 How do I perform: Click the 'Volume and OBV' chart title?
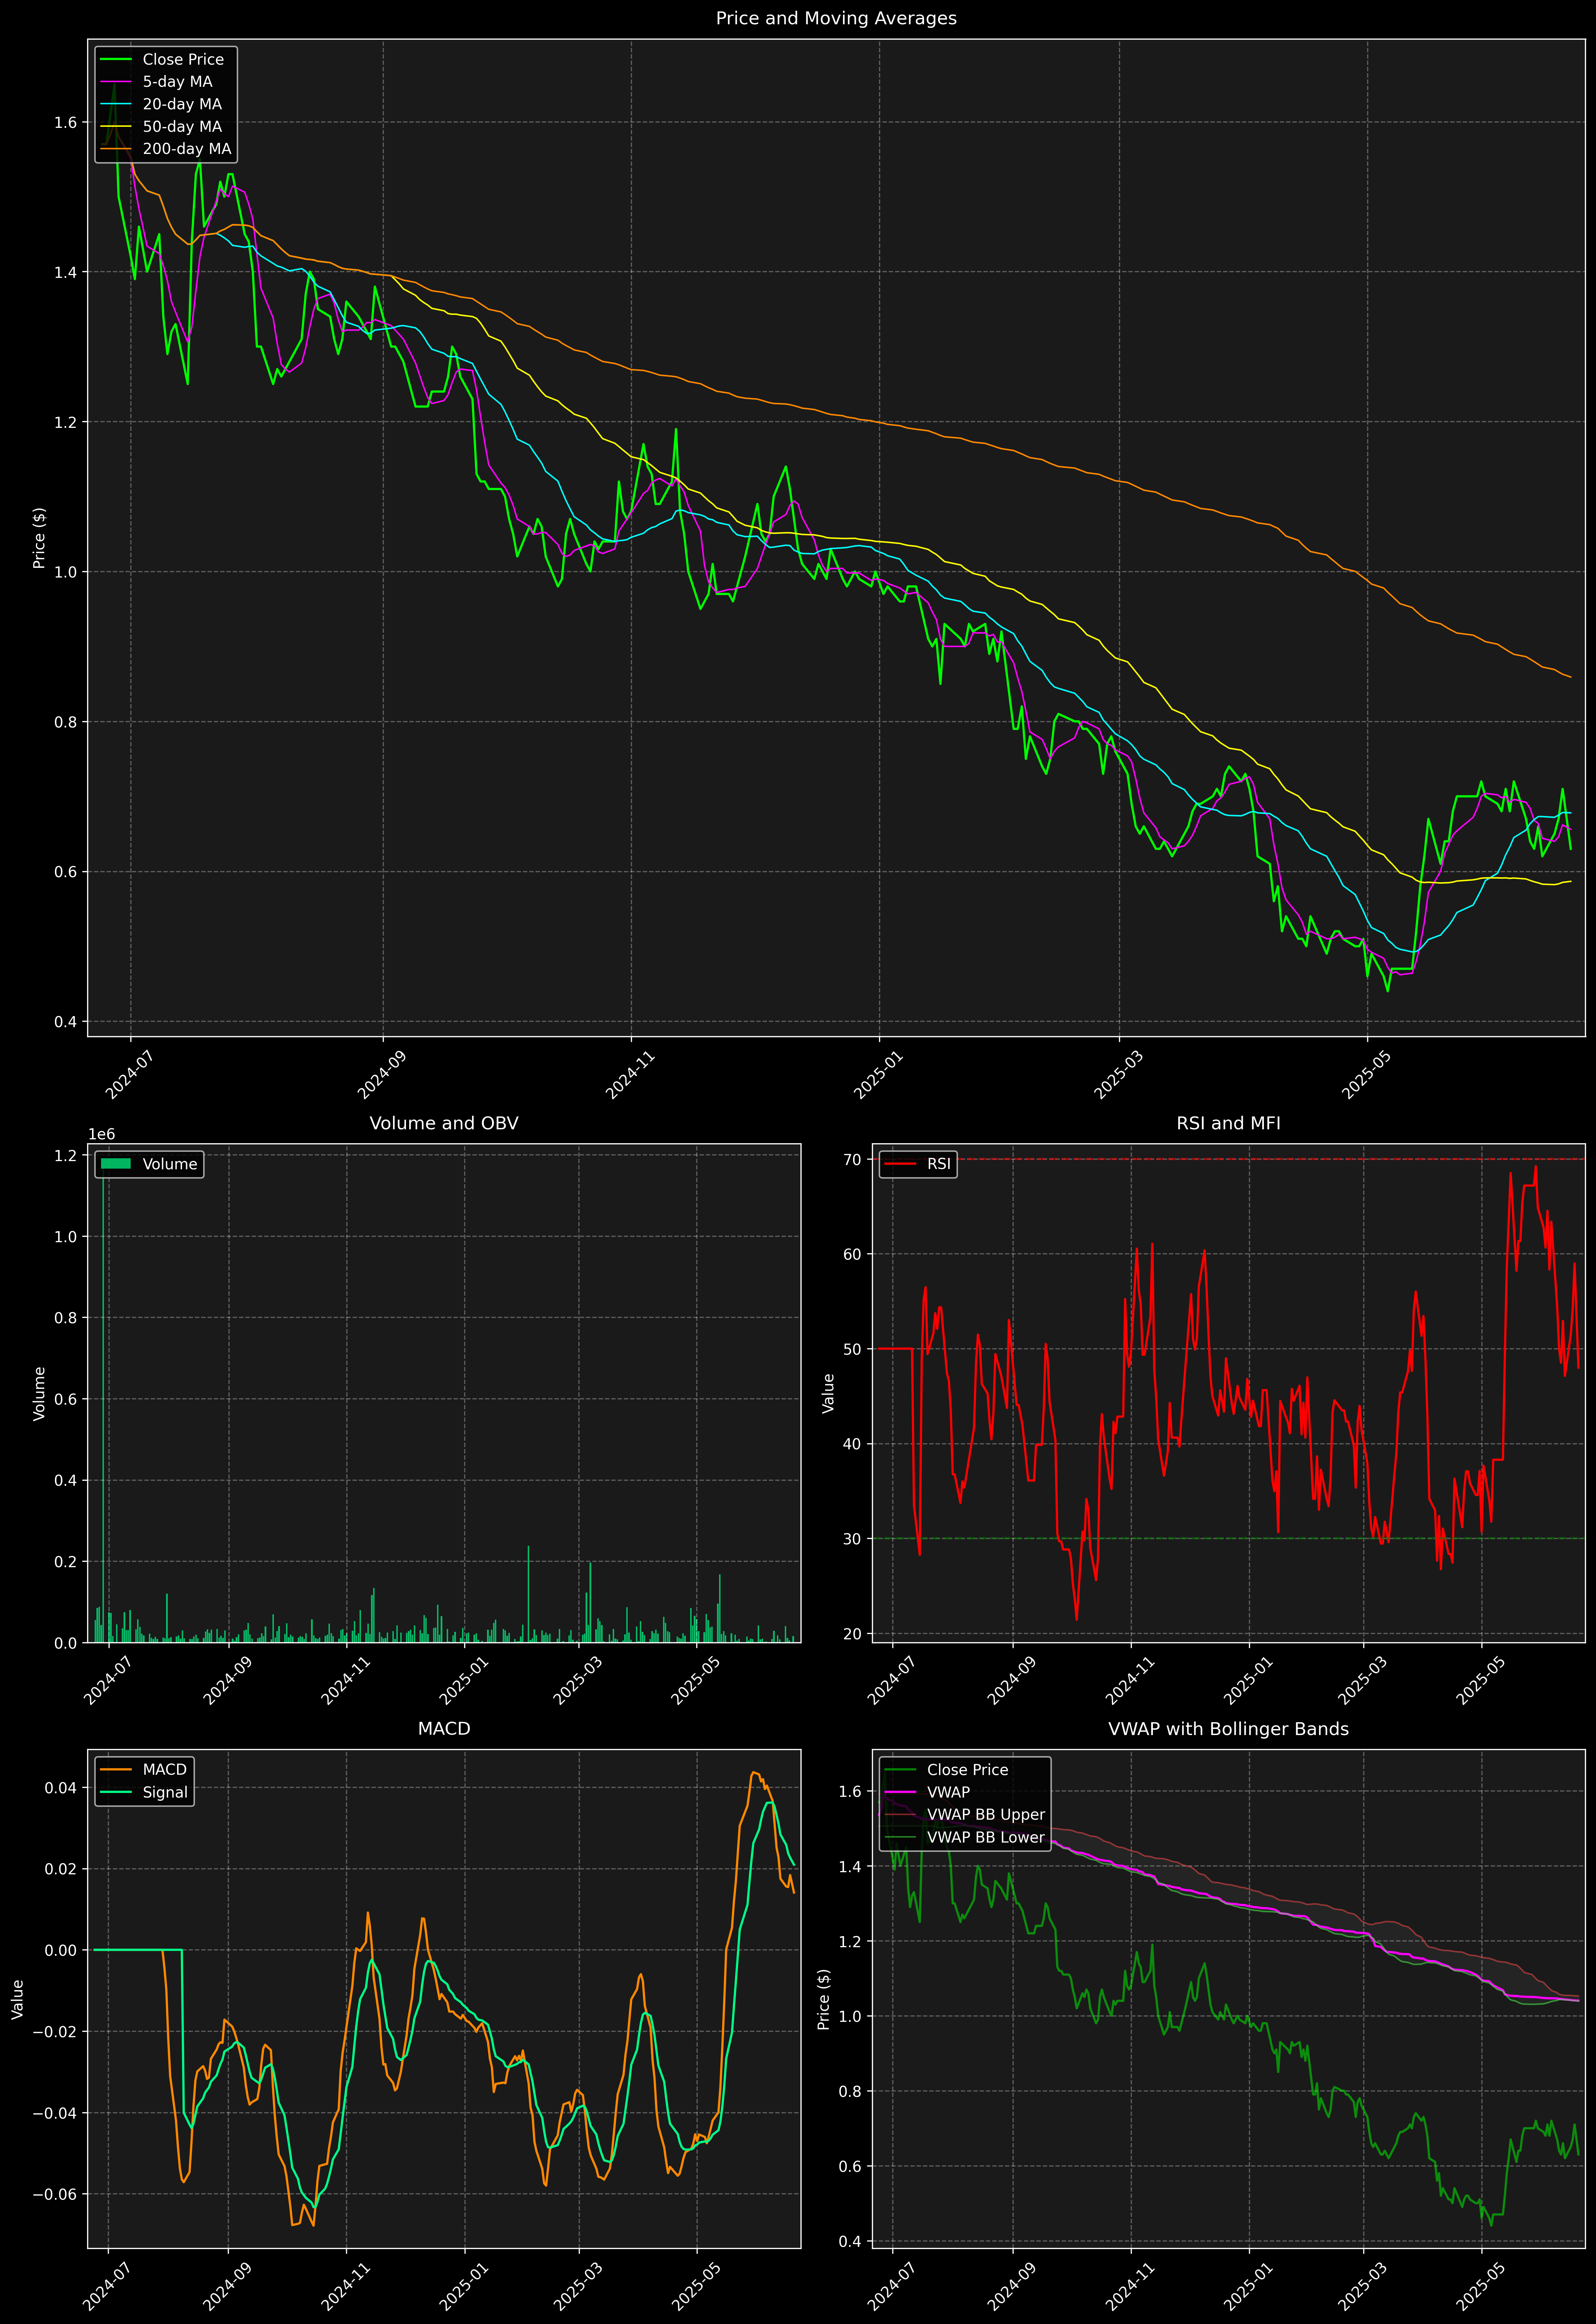point(444,1123)
